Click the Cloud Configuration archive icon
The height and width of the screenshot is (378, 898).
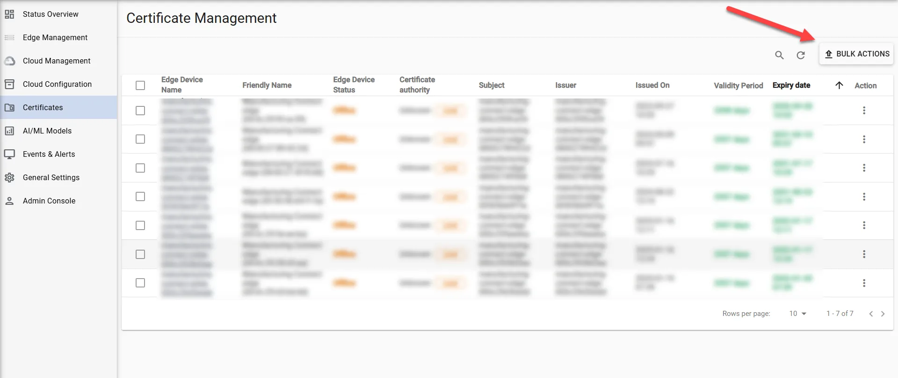pyautogui.click(x=9, y=84)
